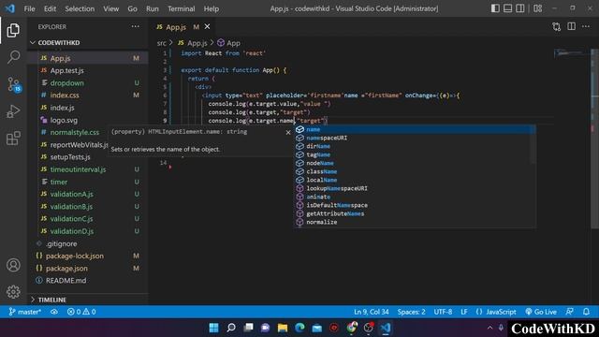Open Windows Start button in taskbar
The width and height of the screenshot is (599, 337).
tap(213, 328)
